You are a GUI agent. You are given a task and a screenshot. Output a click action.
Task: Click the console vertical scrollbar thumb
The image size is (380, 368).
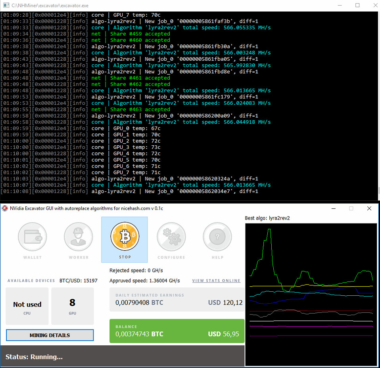(379, 191)
